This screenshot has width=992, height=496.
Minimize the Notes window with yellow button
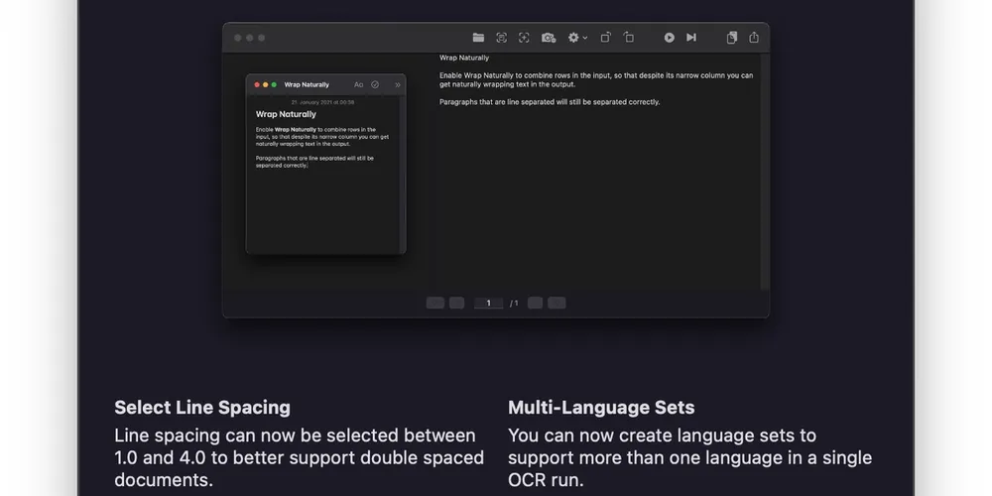(x=266, y=84)
